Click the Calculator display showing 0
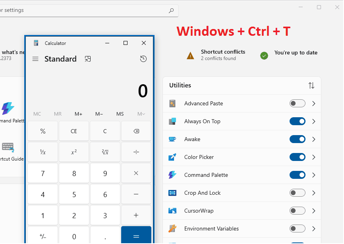The image size is (344, 244). coord(143,91)
